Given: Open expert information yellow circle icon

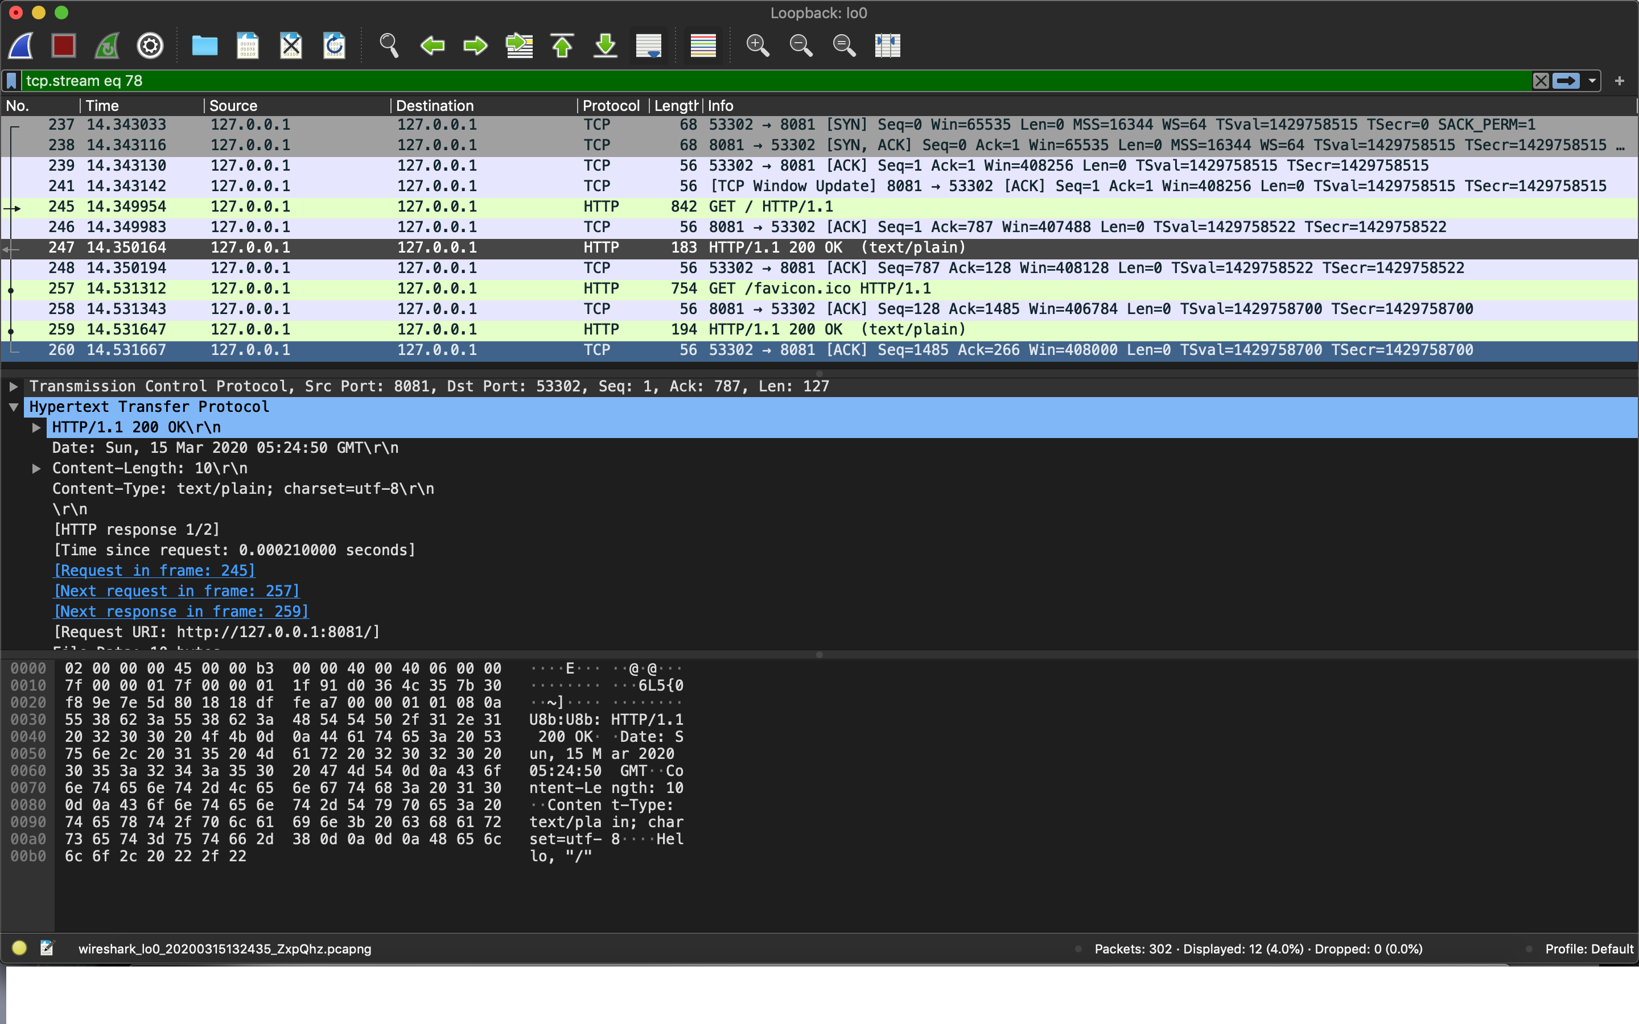Looking at the screenshot, I should tap(19, 948).
